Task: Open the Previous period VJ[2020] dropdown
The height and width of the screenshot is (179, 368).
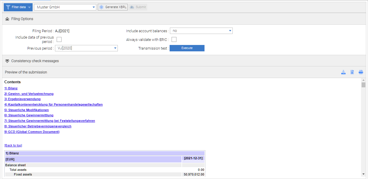Action: tap(86, 48)
